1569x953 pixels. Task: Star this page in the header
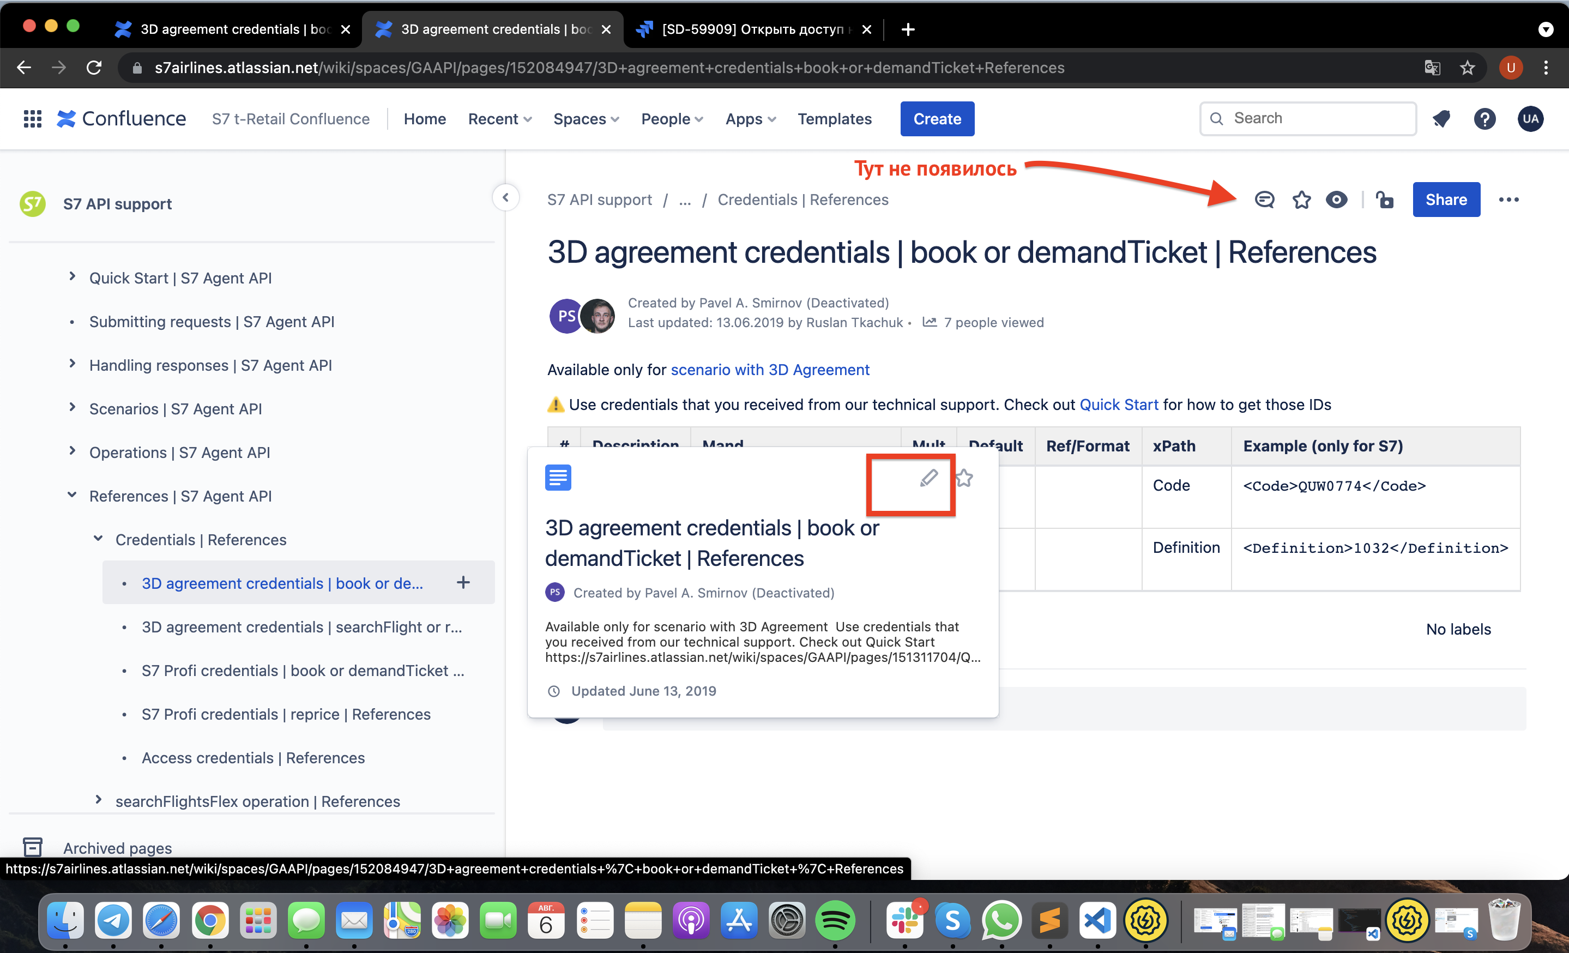tap(1301, 200)
